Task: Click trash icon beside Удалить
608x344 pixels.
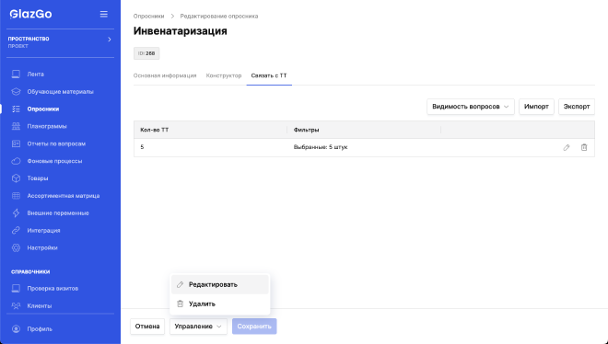Action: click(180, 304)
